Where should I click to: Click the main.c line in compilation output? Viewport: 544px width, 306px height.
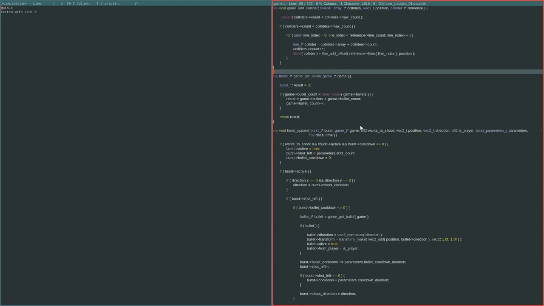click(7, 8)
